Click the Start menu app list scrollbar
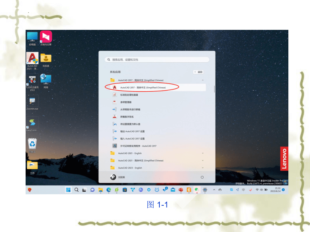The width and height of the screenshot is (310, 232). (x=214, y=89)
